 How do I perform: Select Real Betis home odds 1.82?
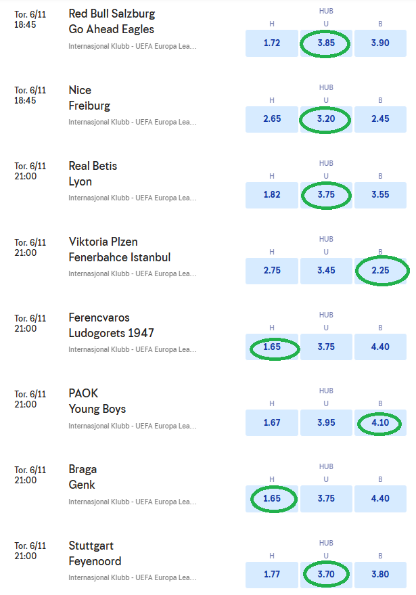(x=272, y=195)
